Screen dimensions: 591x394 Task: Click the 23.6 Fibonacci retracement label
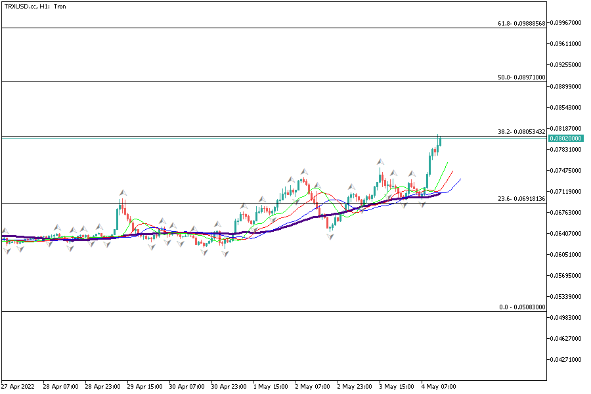coord(521,198)
